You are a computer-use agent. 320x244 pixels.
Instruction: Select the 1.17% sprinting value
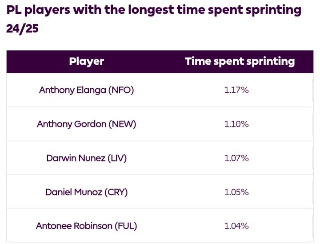click(236, 90)
